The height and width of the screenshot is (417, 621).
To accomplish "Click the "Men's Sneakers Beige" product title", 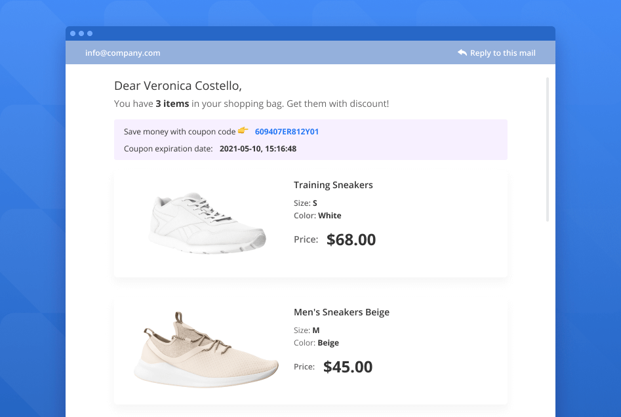I will coord(341,312).
